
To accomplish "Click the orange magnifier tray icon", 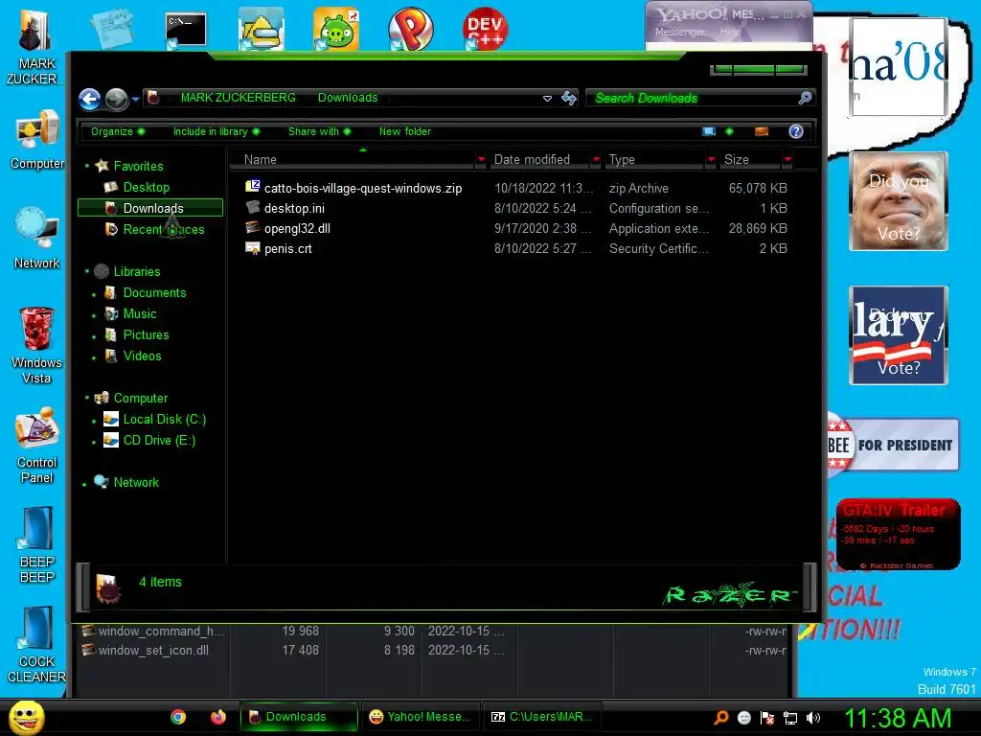I will [x=720, y=718].
